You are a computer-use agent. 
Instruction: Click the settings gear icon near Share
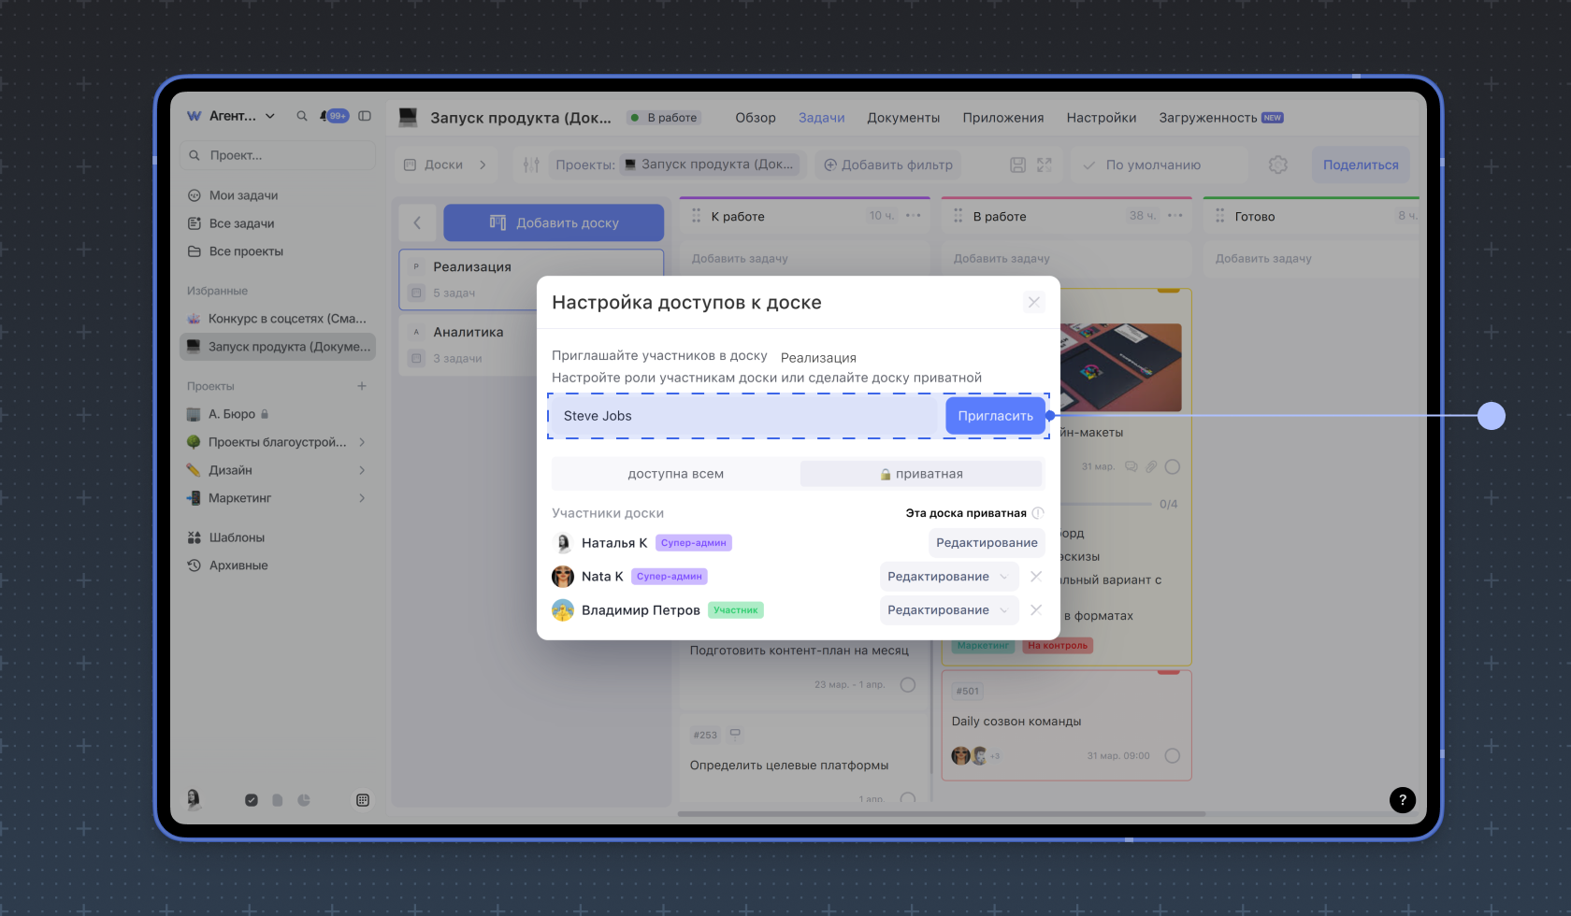(x=1277, y=165)
